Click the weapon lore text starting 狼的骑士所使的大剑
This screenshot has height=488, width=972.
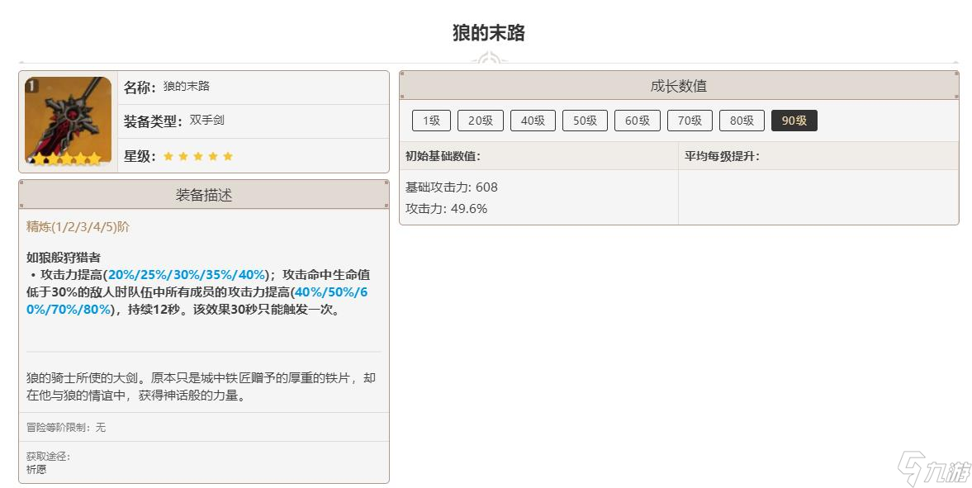tap(201, 386)
